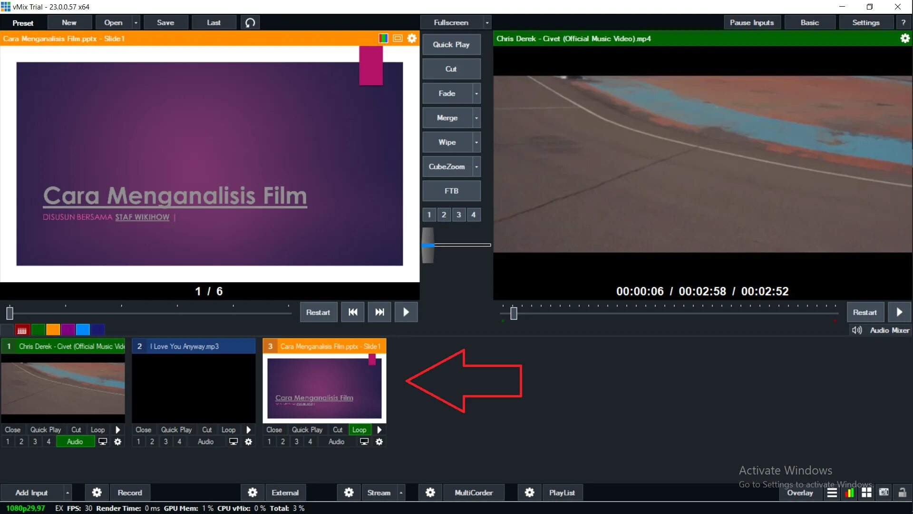Click monitor icon on input 1

pos(103,442)
